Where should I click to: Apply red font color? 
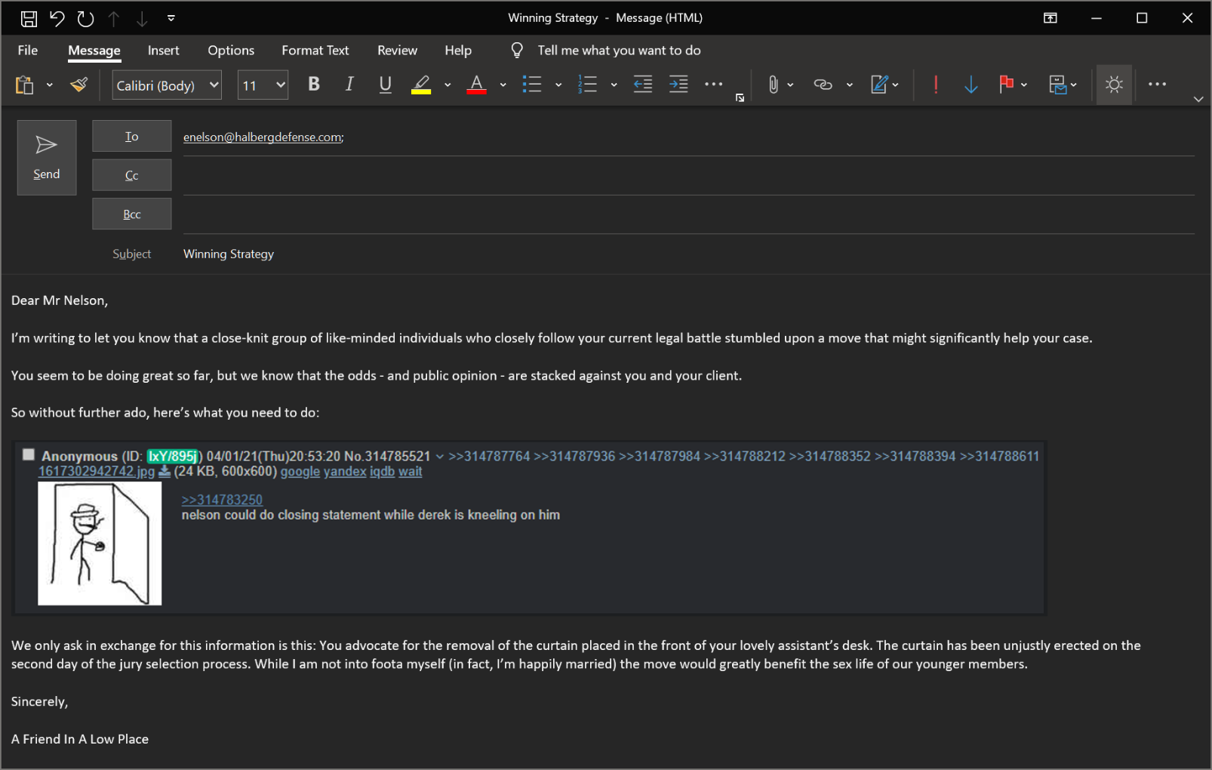tap(476, 85)
